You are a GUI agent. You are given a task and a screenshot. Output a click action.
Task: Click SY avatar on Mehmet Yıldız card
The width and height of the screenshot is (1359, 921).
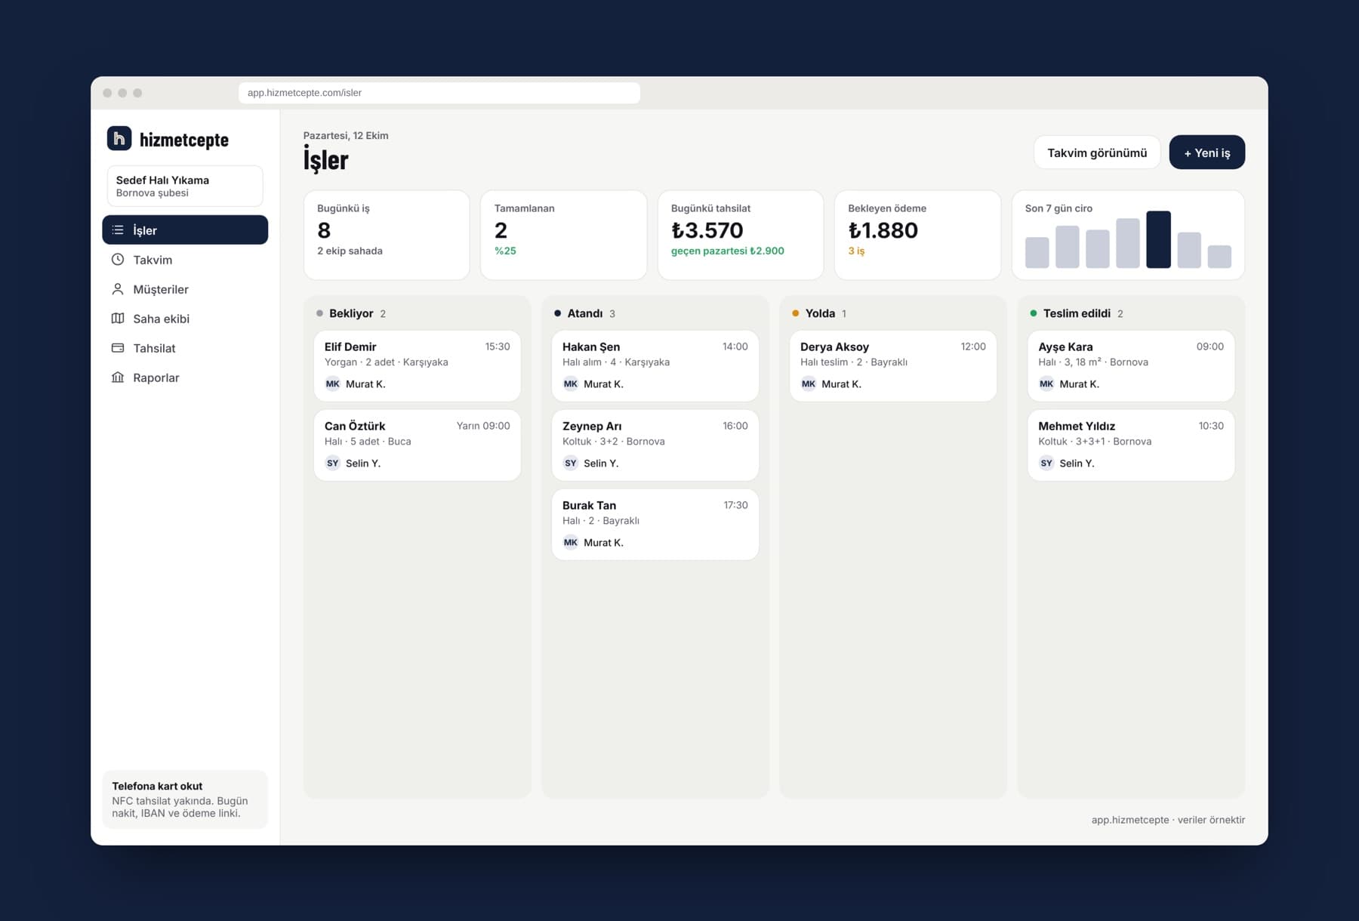[1046, 463]
